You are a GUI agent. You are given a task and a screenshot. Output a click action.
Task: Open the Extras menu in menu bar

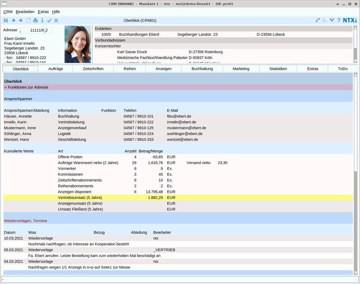tap(43, 12)
